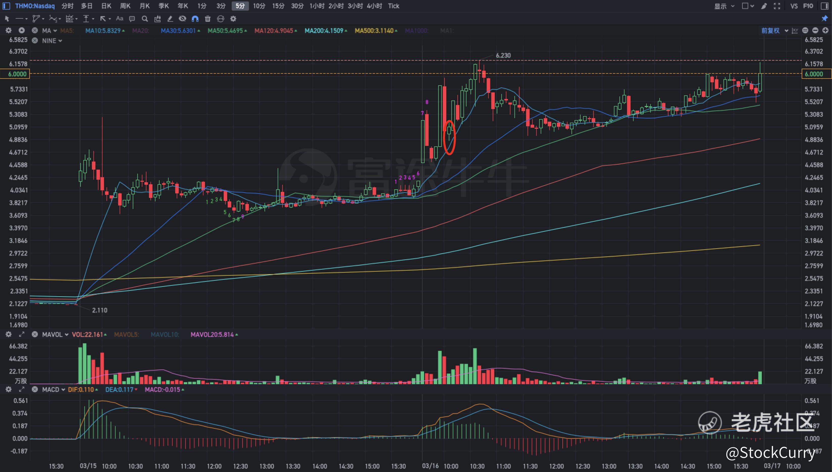
Task: Toggle the right sidebar panel
Action: click(825, 6)
